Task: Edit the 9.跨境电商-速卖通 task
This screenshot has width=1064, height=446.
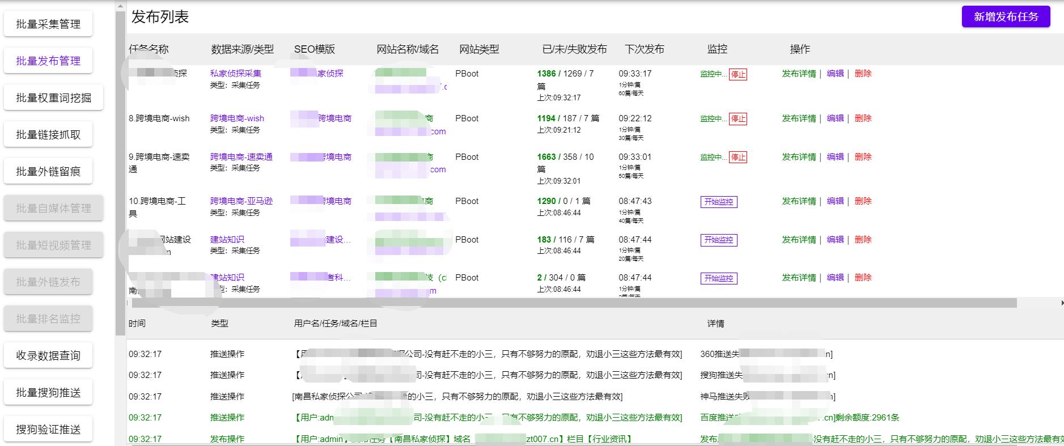Action: [835, 157]
